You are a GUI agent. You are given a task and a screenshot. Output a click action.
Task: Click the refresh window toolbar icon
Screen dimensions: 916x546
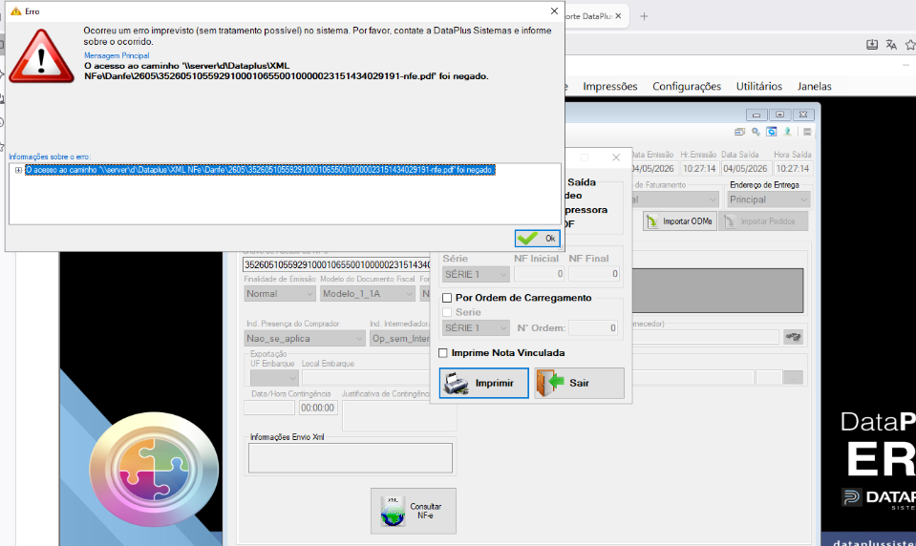[x=772, y=132]
